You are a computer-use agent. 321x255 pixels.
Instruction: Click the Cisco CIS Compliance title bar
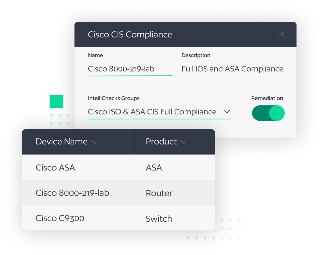(130, 34)
